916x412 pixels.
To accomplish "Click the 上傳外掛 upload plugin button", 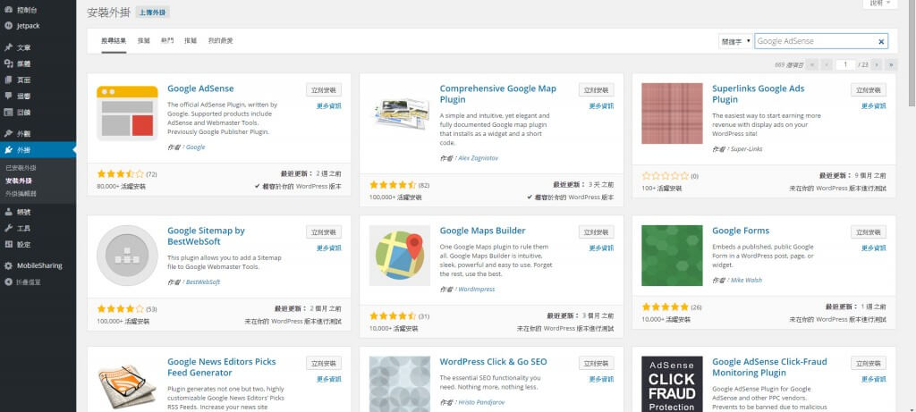I will (153, 13).
